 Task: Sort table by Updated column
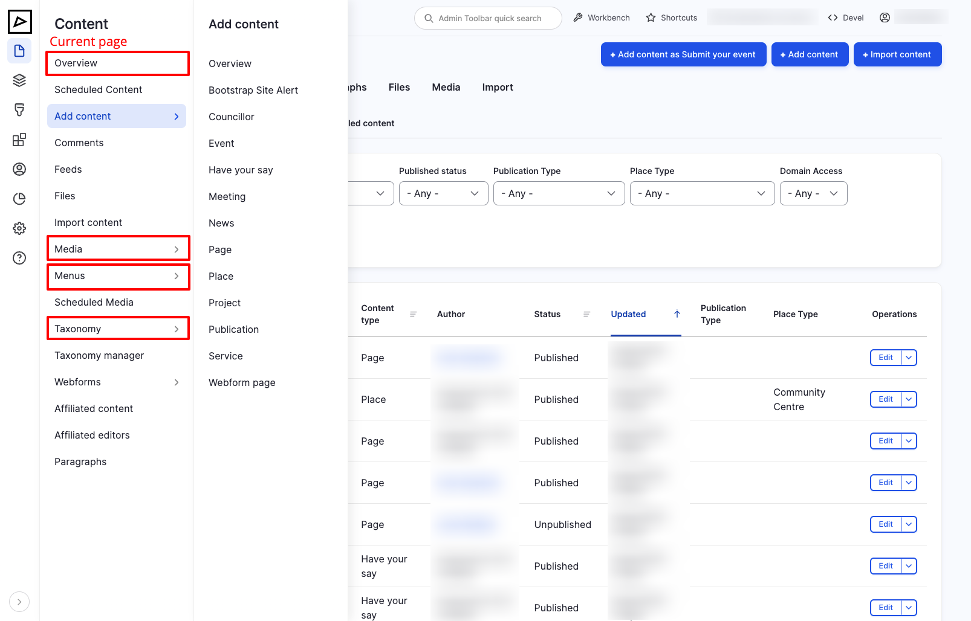coord(628,314)
